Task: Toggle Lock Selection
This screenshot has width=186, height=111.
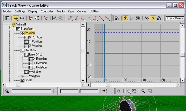Action: pyautogui.click(x=117, y=18)
